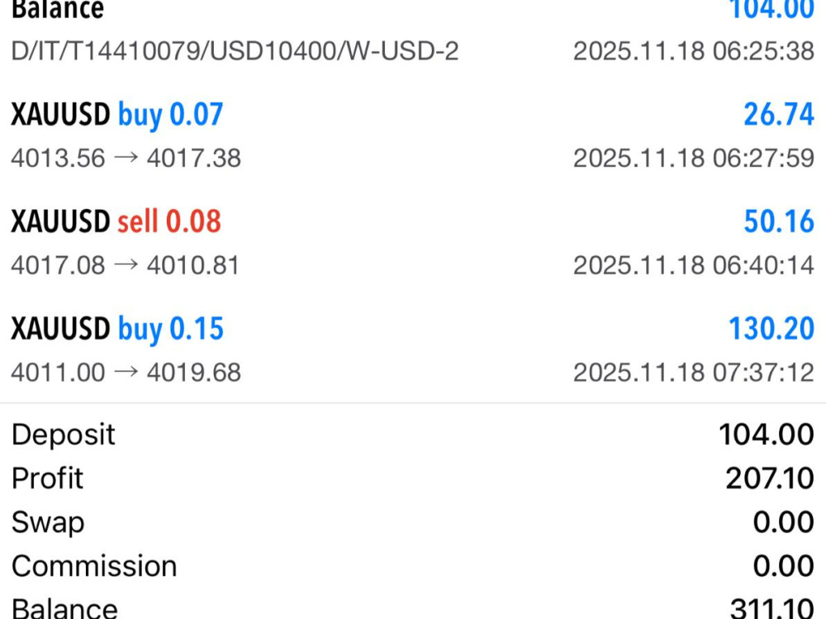
Task: Select the Commission summary row
Action: [x=413, y=566]
